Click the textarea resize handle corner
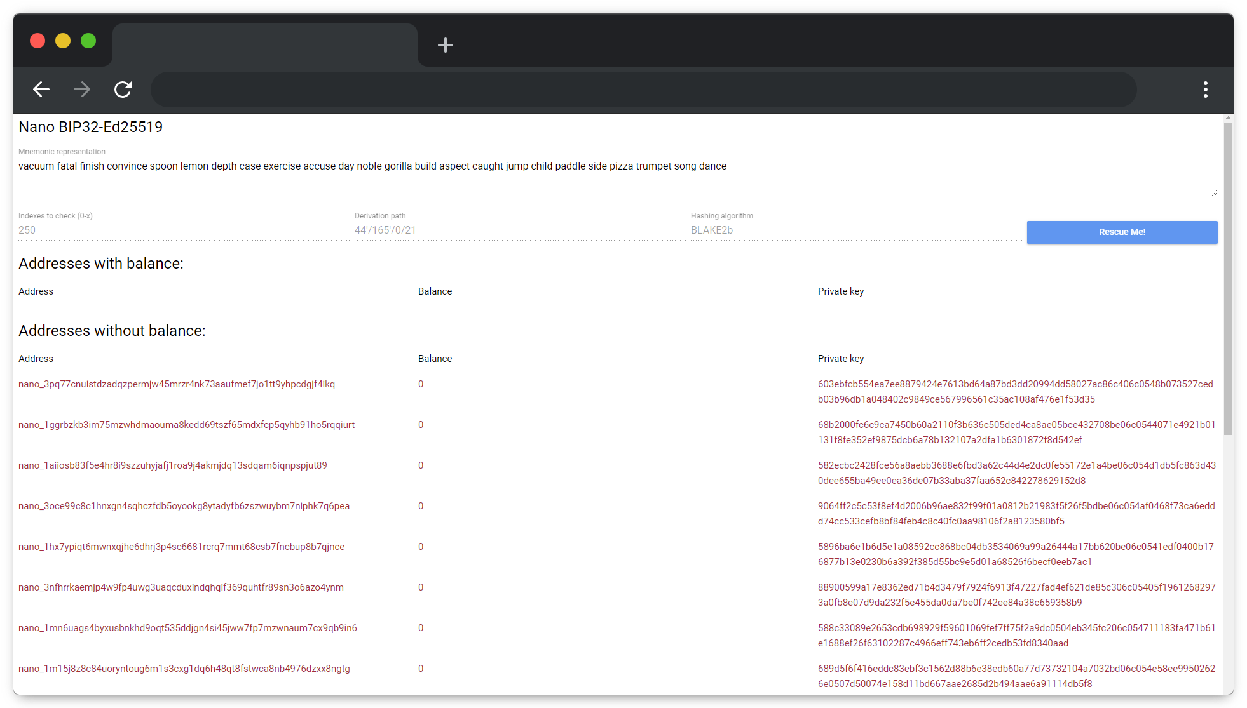 coord(1214,192)
